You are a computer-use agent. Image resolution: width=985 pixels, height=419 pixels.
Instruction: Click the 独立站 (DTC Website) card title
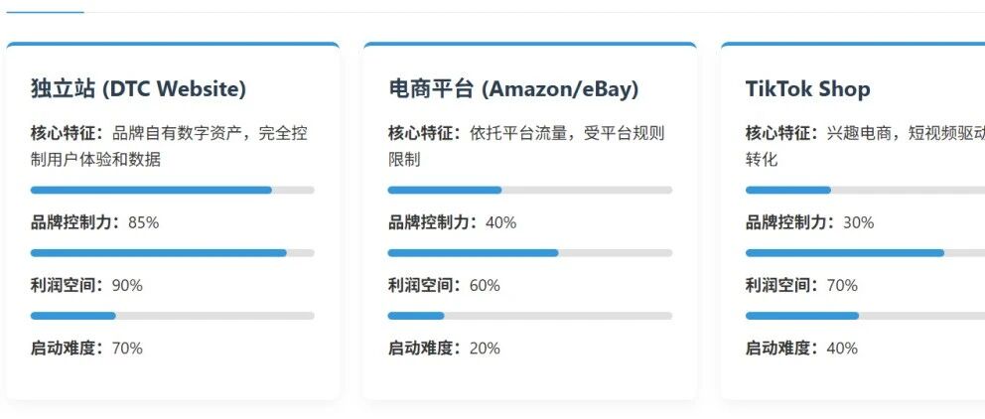click(138, 89)
